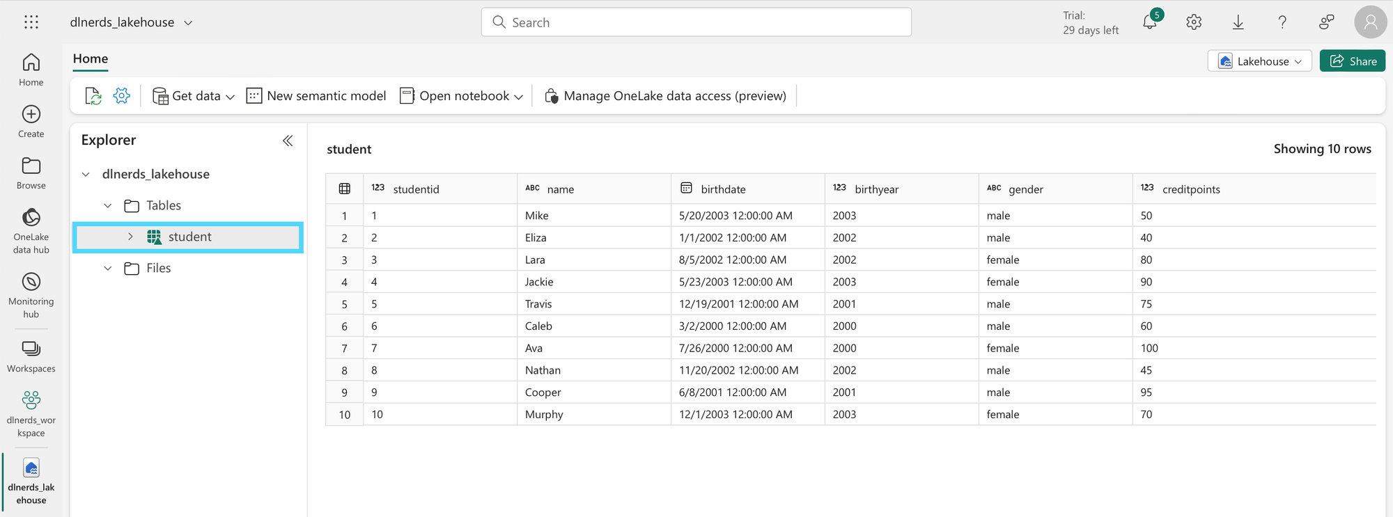1393x517 pixels.
Task: Click creditpoints cell '100'
Action: tap(1254, 348)
